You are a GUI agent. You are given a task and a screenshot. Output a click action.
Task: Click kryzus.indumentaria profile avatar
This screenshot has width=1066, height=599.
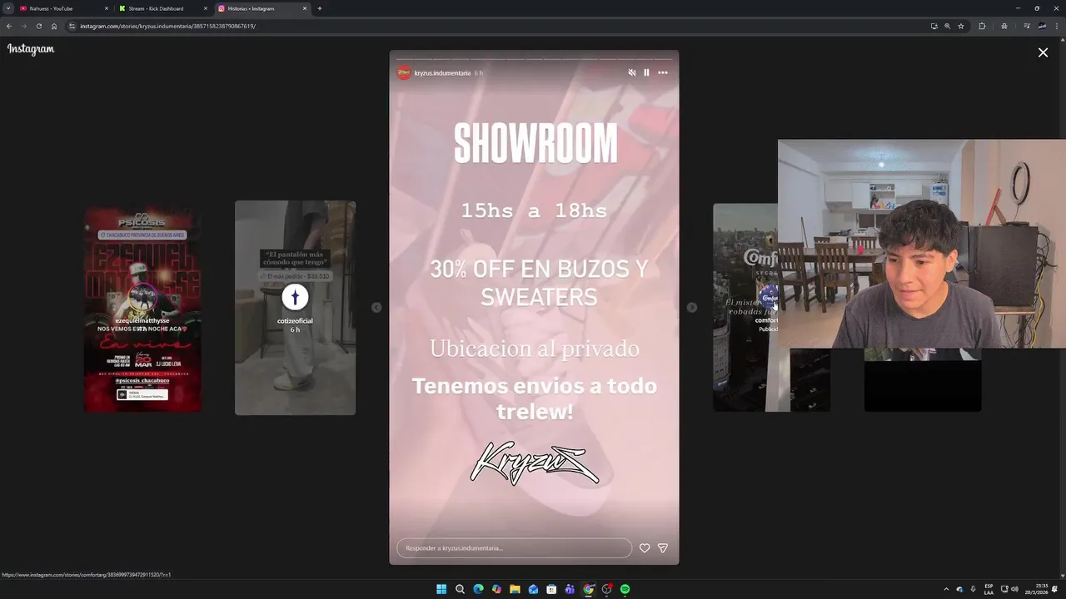[x=404, y=72]
